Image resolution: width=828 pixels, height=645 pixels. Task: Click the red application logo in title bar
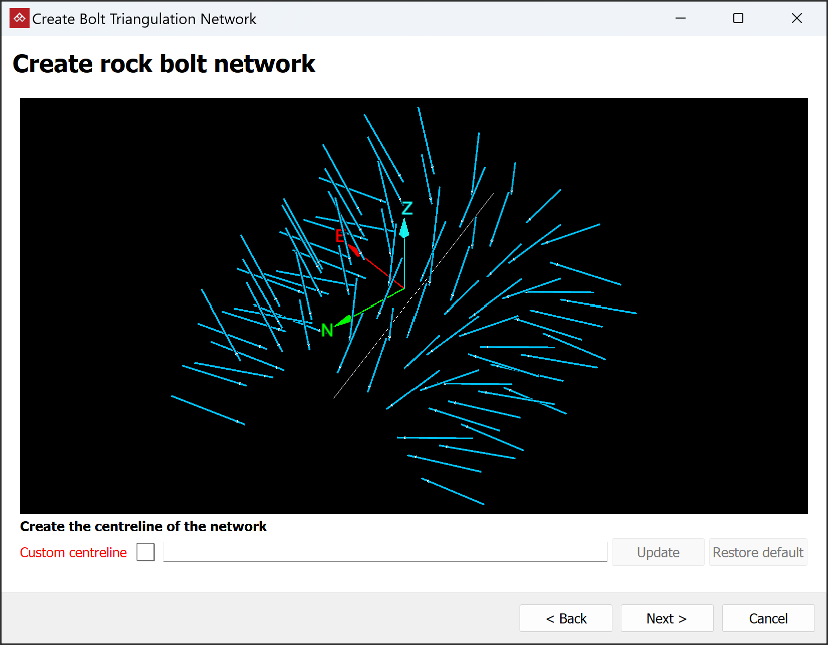click(20, 19)
